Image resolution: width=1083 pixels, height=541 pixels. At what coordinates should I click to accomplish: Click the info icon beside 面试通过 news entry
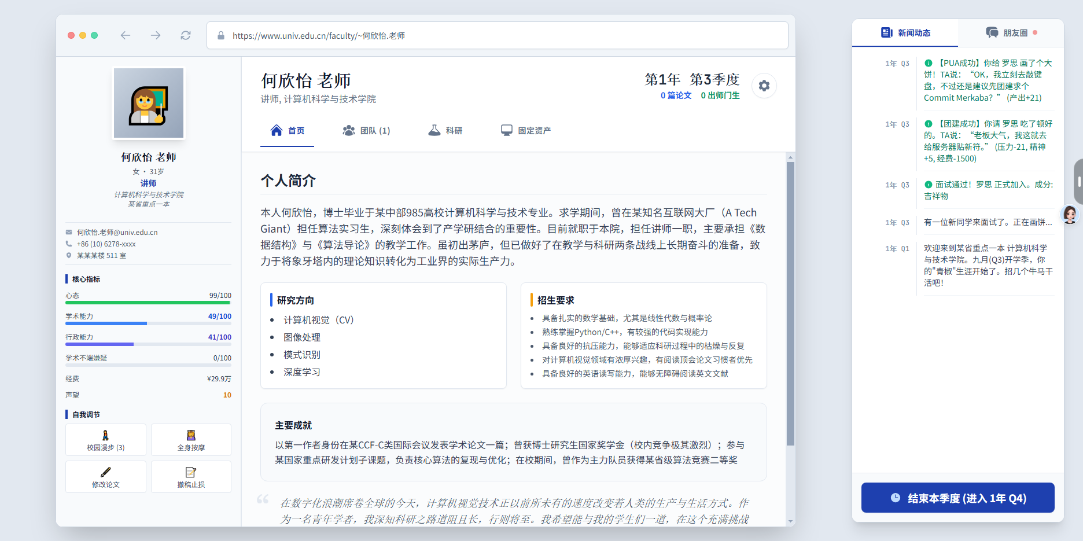(x=929, y=184)
